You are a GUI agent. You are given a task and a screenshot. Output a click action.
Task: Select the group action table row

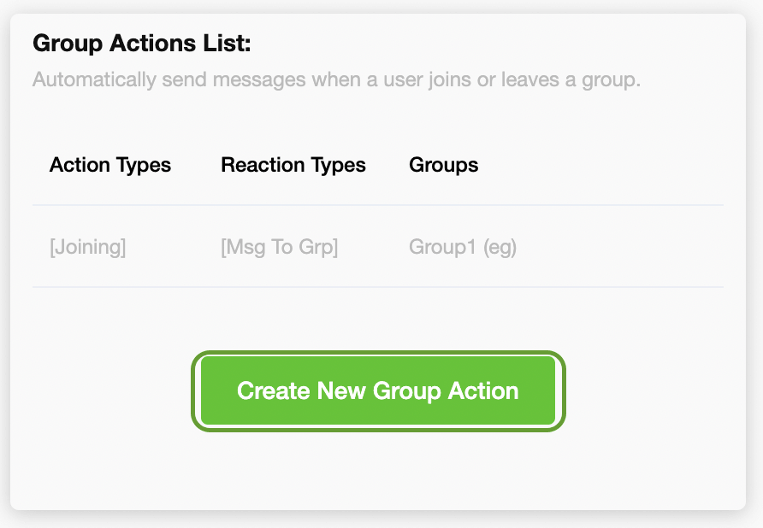tap(376, 247)
